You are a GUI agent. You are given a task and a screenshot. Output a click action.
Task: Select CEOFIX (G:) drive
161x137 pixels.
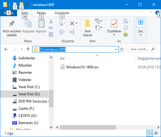point(24,116)
